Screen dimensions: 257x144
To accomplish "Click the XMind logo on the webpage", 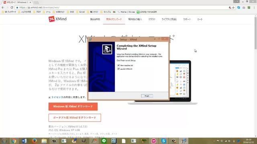I will (57, 19).
